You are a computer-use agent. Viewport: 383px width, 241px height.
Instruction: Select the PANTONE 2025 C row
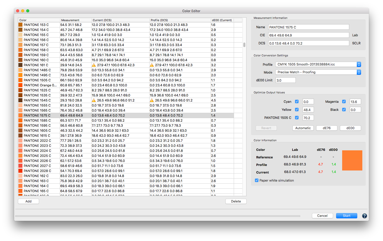tap(126, 156)
